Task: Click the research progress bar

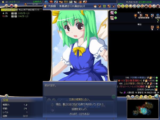Action: [x=21, y=9]
